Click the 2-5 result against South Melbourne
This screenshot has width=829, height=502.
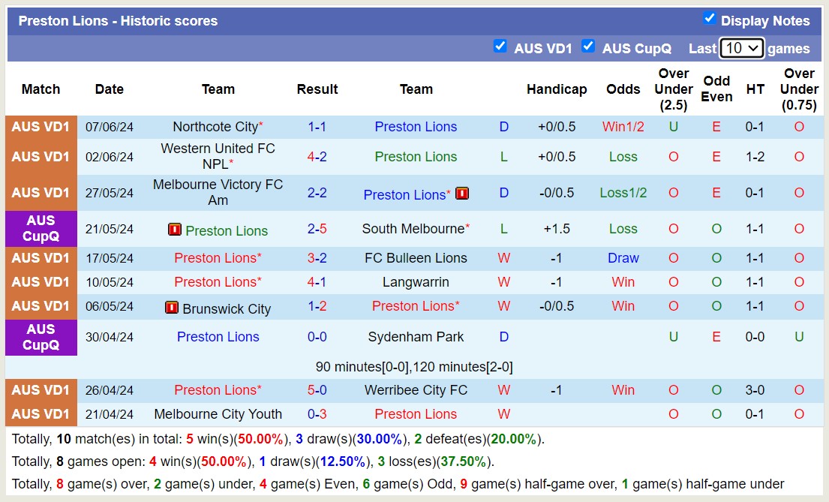coord(317,229)
